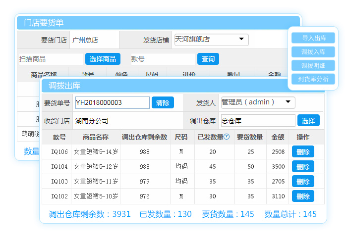Click the 要货门店 field showing 广州总店
This screenshot has height=242, width=346.
[x=94, y=40]
